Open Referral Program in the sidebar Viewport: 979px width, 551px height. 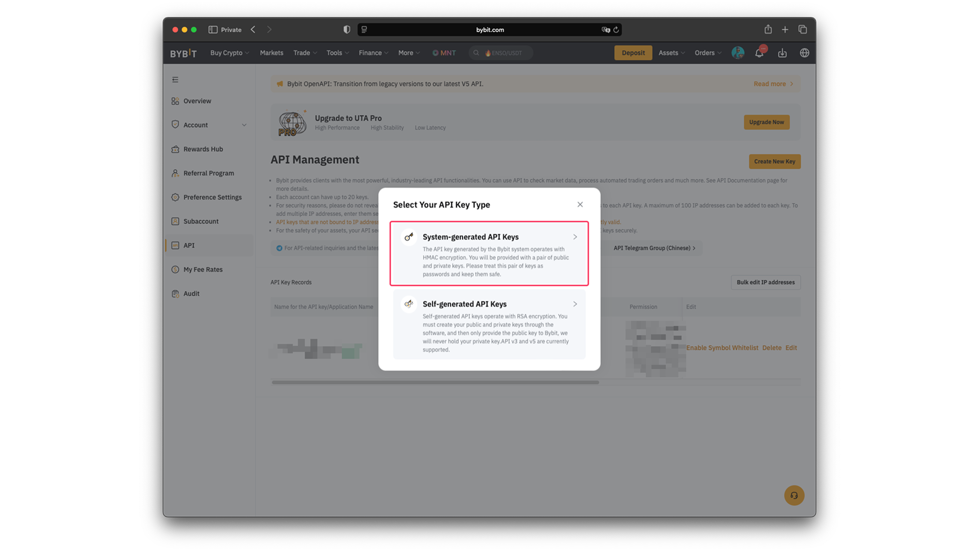click(209, 173)
